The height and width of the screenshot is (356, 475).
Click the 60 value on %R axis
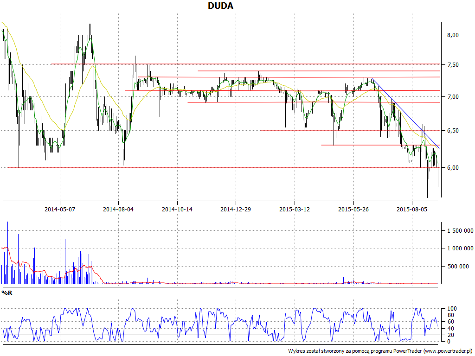[x=450, y=322]
